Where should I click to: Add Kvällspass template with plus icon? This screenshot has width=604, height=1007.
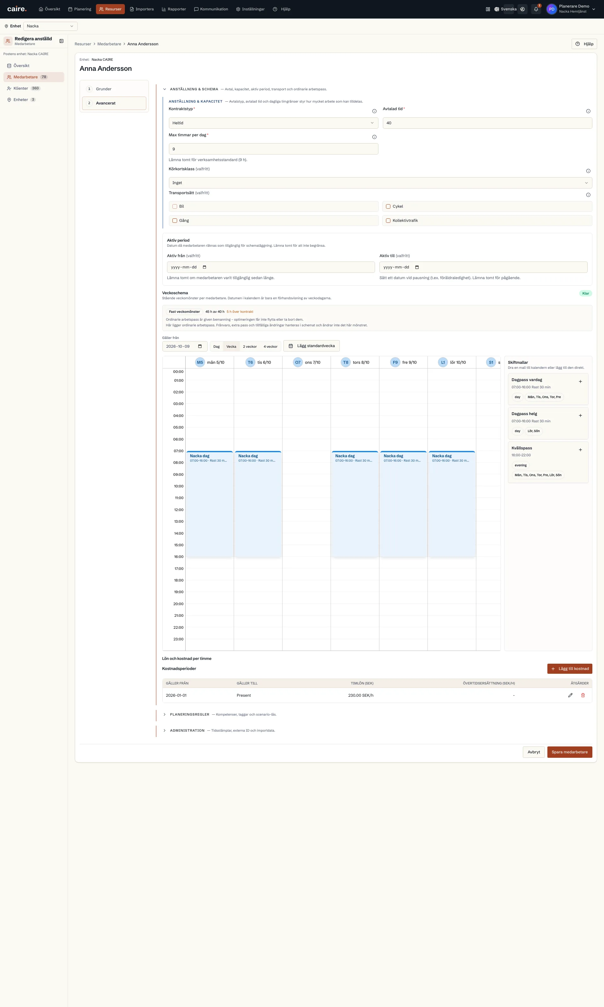coord(580,450)
